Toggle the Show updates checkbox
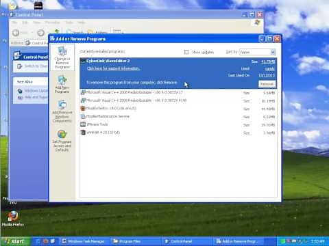 pyautogui.click(x=186, y=52)
